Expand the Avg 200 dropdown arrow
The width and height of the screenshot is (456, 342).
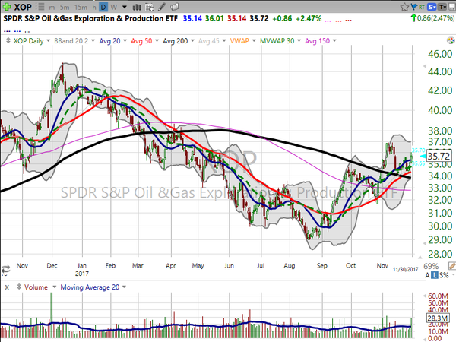(x=192, y=41)
